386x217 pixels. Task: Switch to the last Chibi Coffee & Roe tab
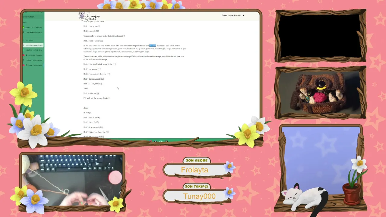pyautogui.click(x=33, y=65)
